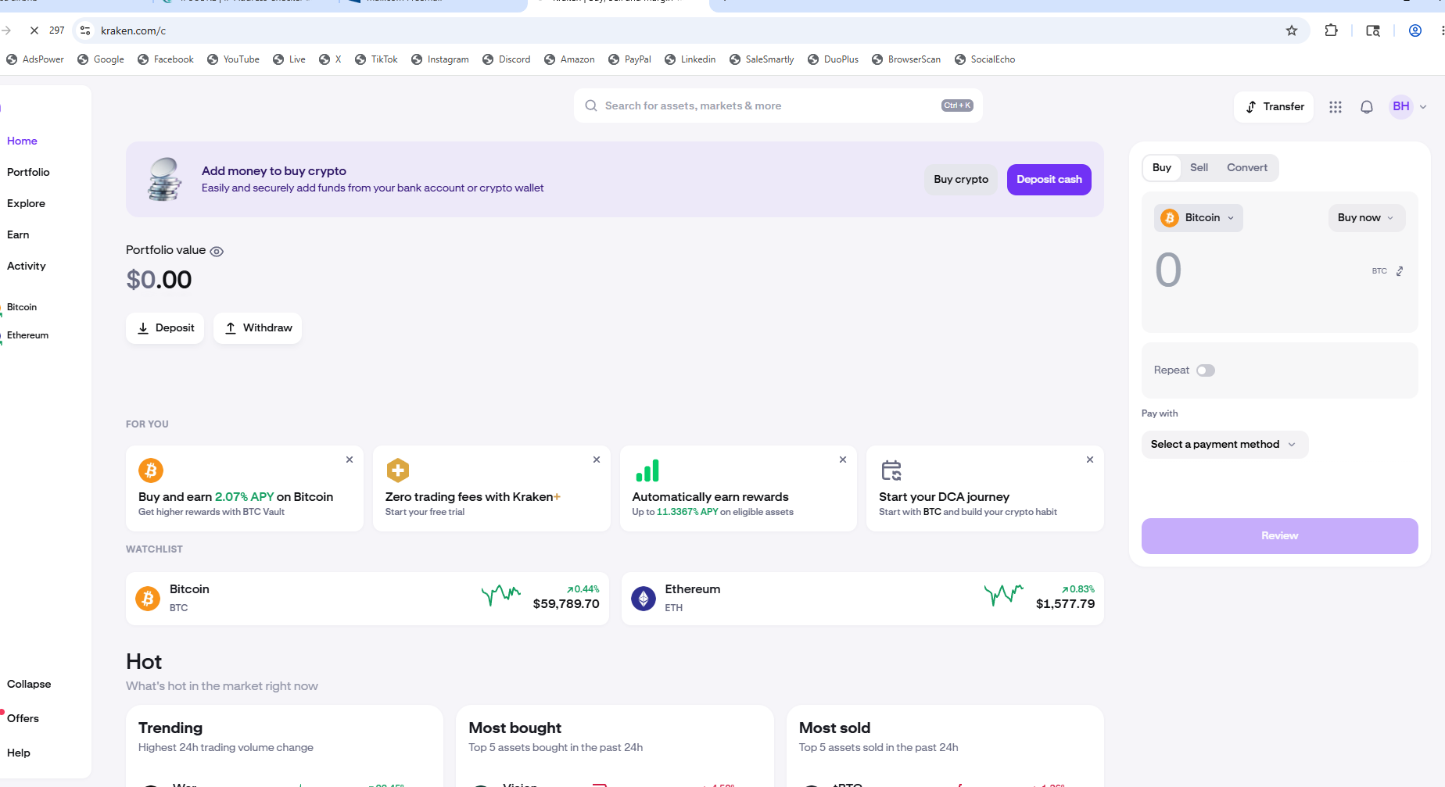1445x787 pixels.
Task: Open the SocialEcho bookmark
Action: [x=985, y=59]
